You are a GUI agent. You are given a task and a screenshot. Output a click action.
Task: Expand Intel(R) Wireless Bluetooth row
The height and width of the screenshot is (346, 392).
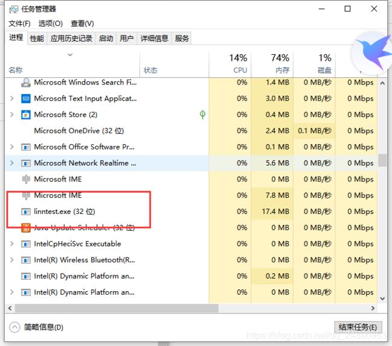11,260
